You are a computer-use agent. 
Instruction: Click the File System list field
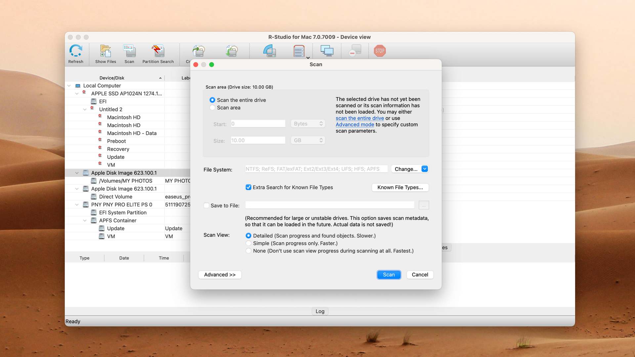click(x=316, y=169)
